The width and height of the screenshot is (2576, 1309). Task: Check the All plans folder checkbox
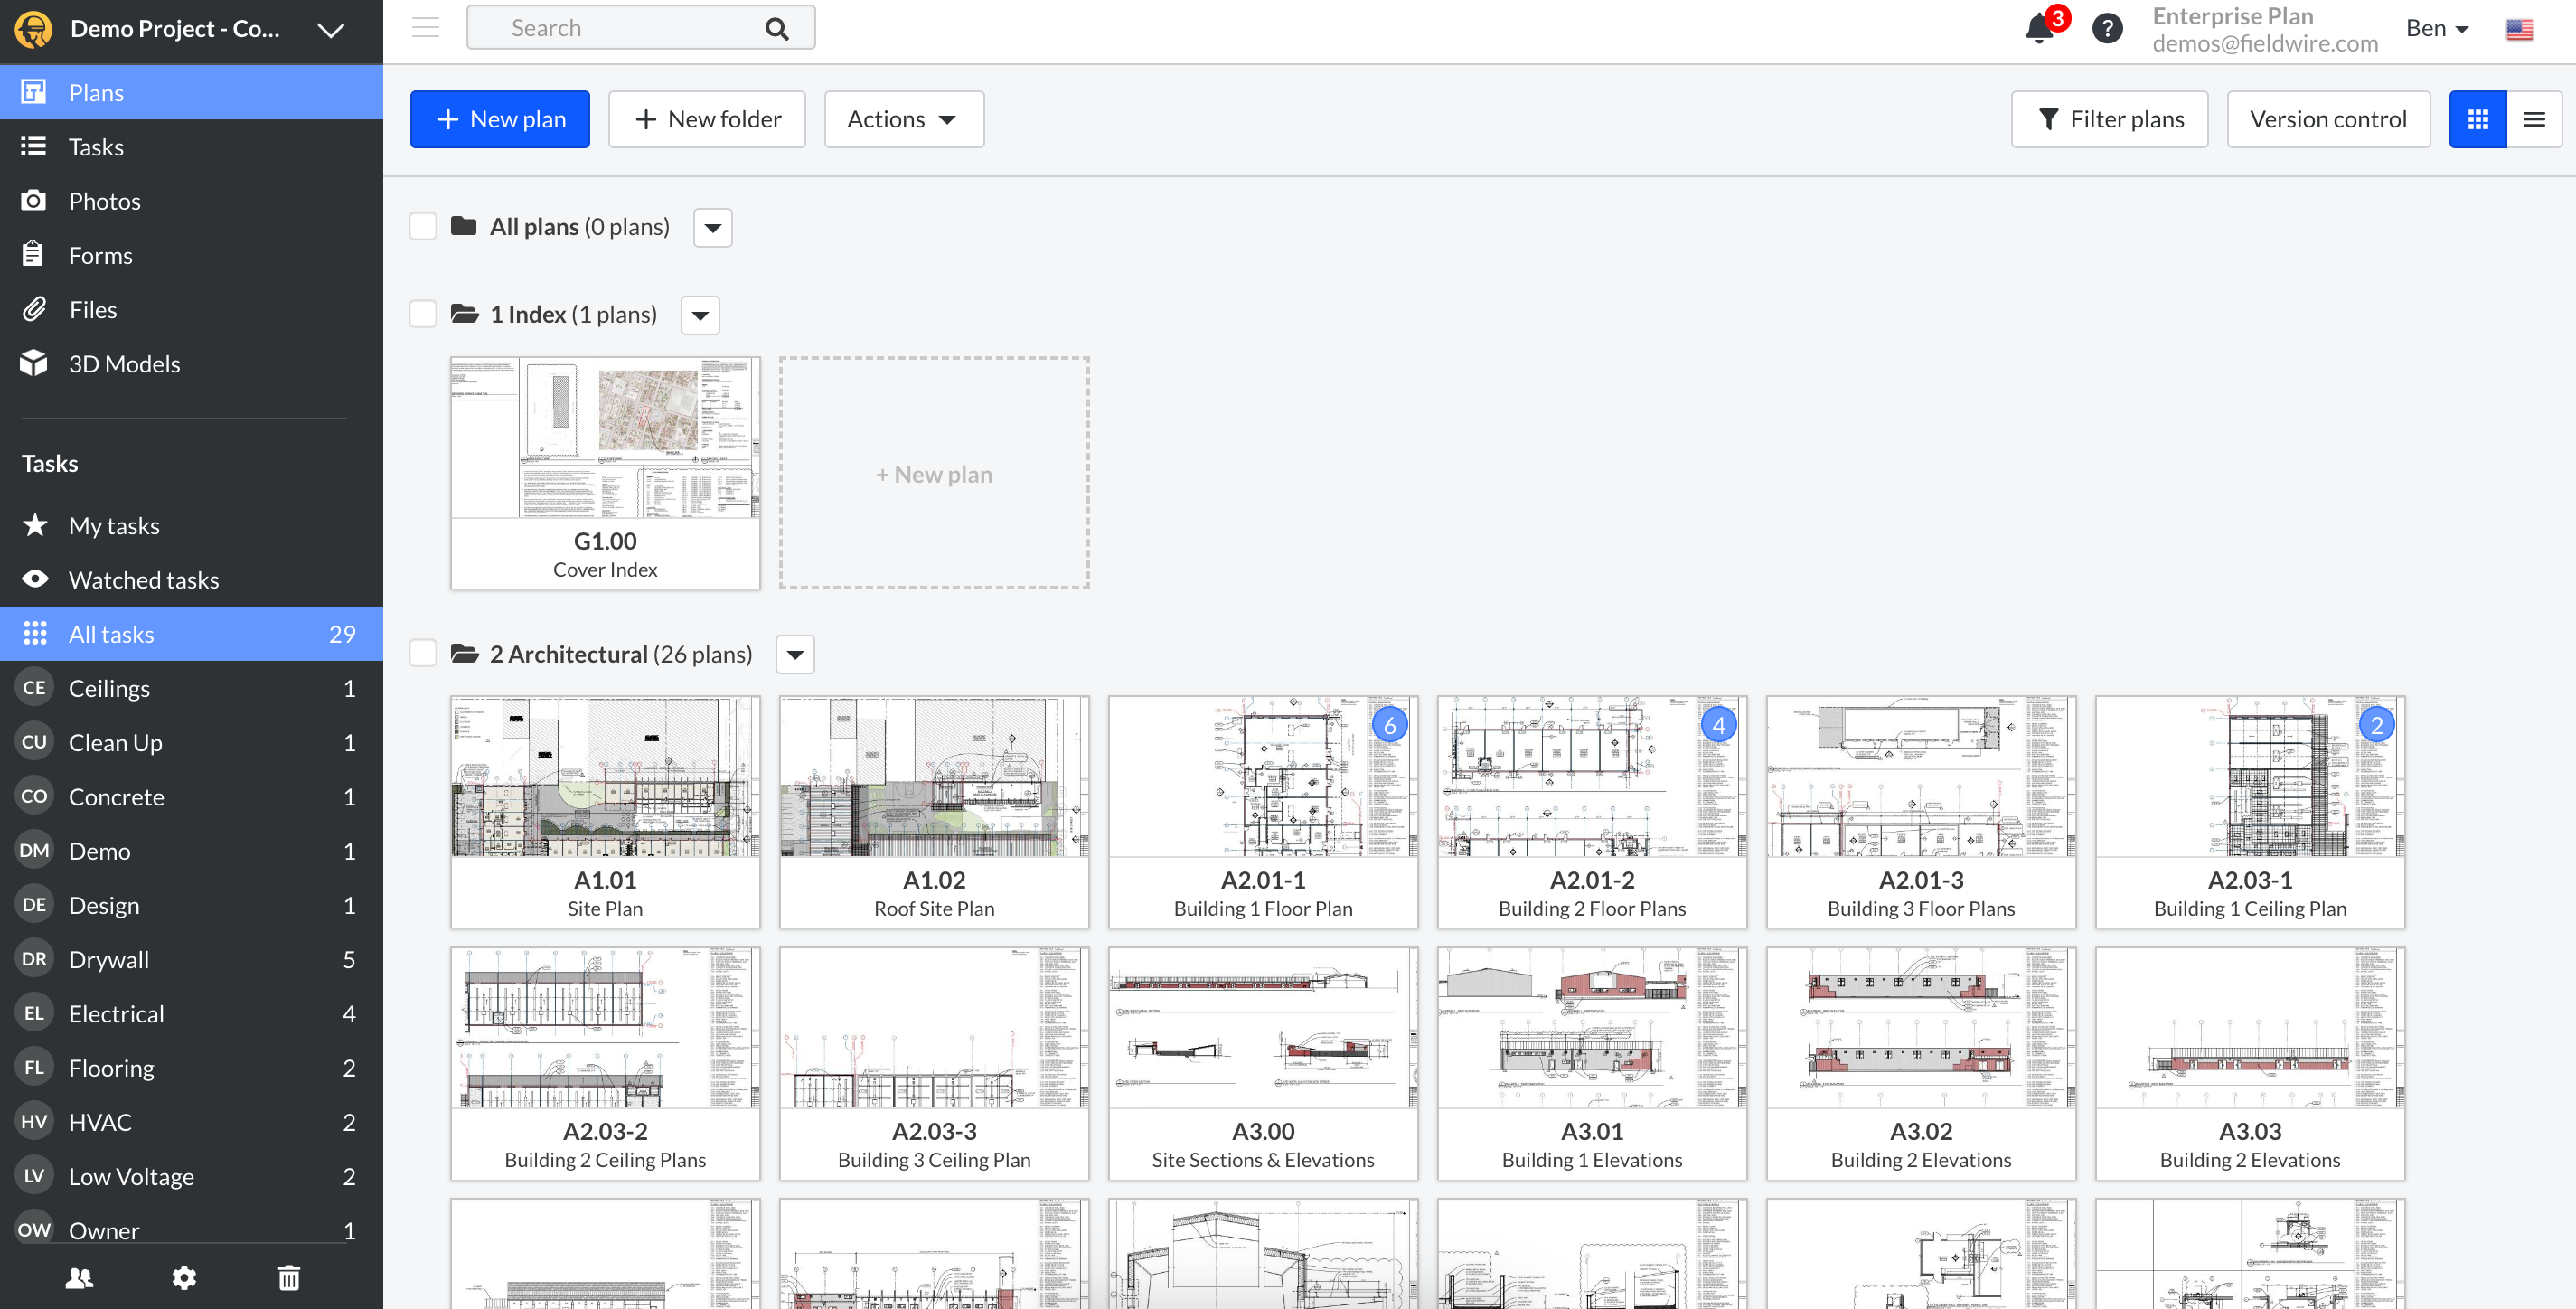pos(422,226)
